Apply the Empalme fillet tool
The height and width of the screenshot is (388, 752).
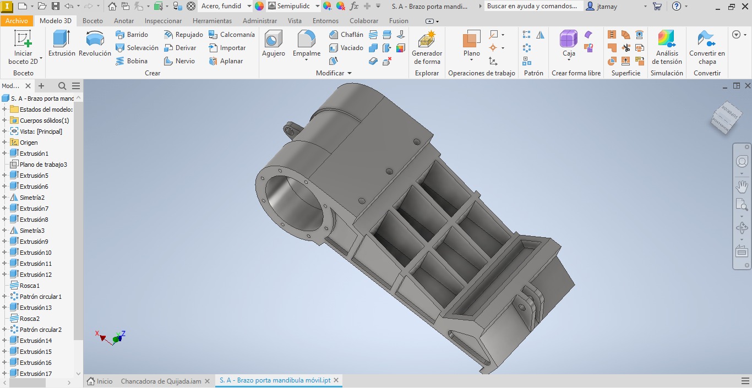pos(307,45)
